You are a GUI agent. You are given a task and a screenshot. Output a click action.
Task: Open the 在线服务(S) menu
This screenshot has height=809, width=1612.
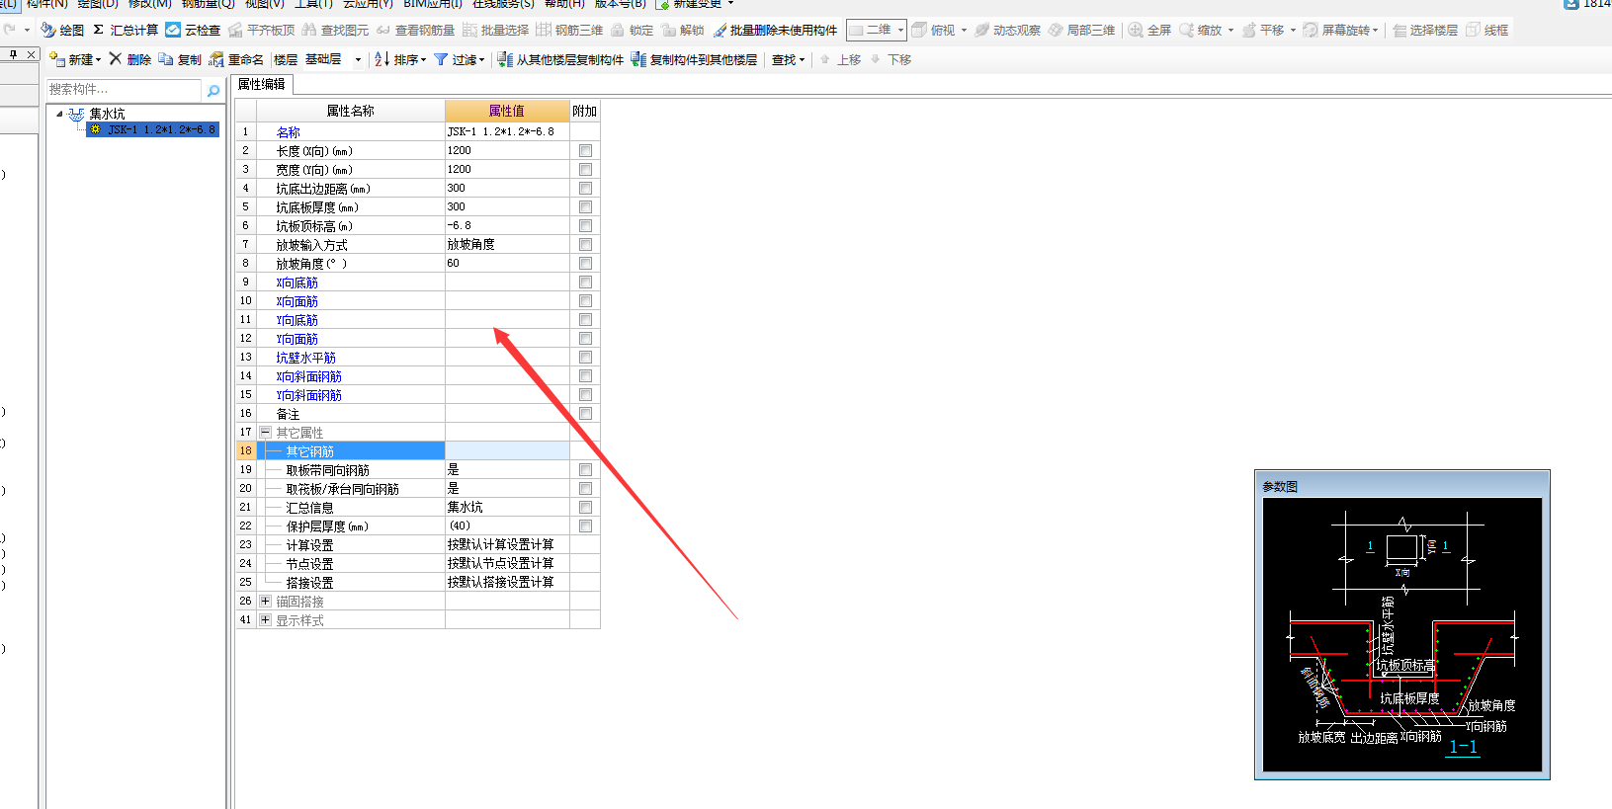(503, 4)
